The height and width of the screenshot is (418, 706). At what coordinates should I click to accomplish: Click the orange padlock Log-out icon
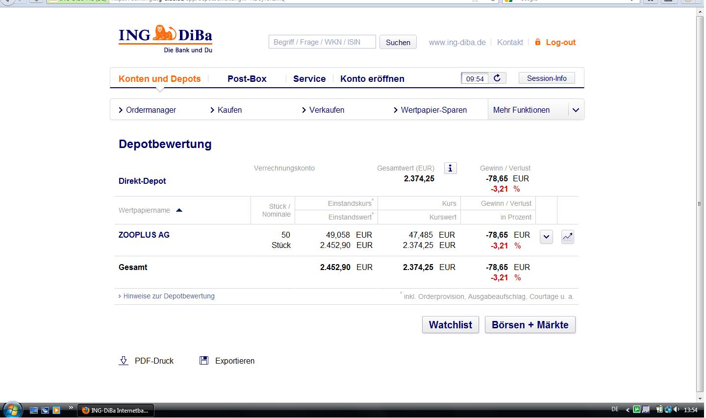[x=537, y=42]
